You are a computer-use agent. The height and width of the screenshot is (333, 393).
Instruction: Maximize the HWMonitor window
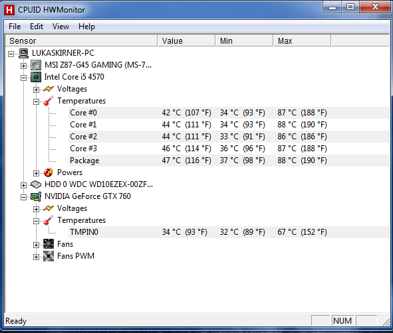350,7
